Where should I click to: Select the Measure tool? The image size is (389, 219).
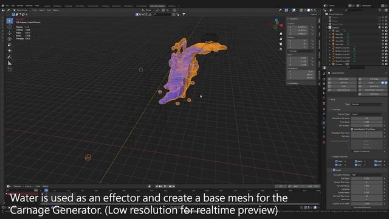[x=10, y=63]
